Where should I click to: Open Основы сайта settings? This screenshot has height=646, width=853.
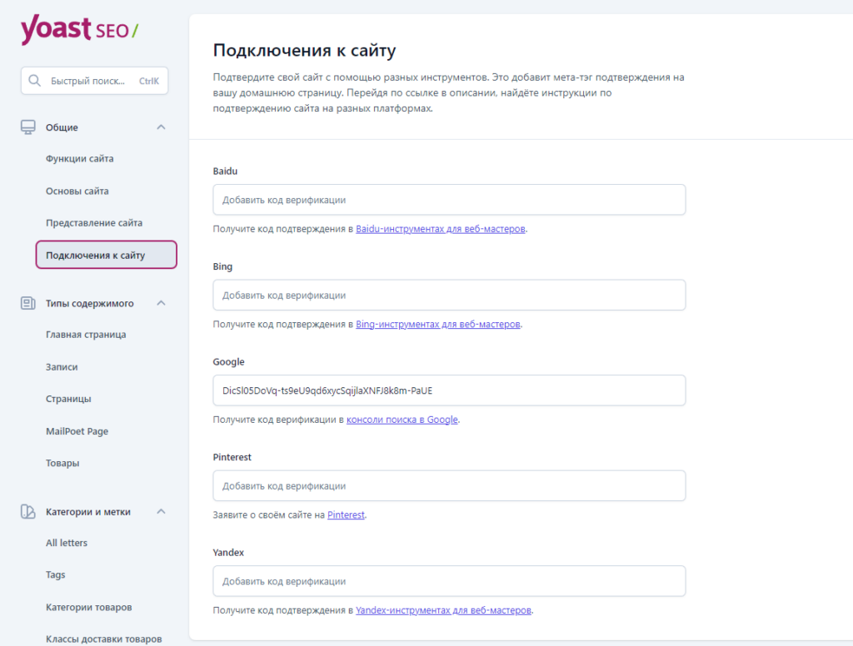point(77,191)
